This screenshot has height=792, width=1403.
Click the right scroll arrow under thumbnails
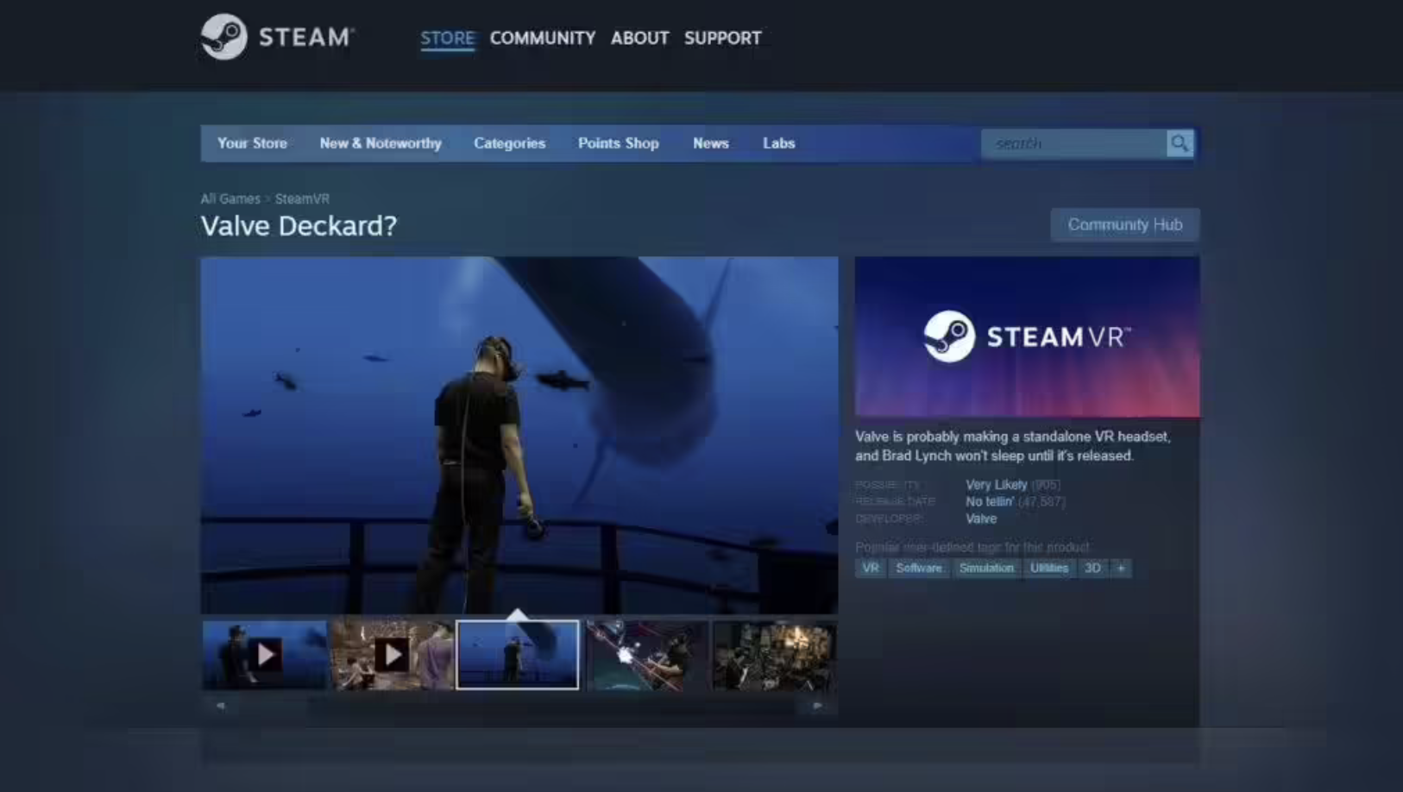pyautogui.click(x=817, y=706)
